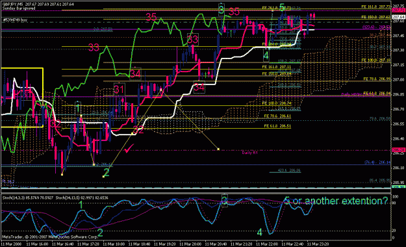Click the '11 Mar 20:00' time axis label
406x247 pixels.
point(190,244)
